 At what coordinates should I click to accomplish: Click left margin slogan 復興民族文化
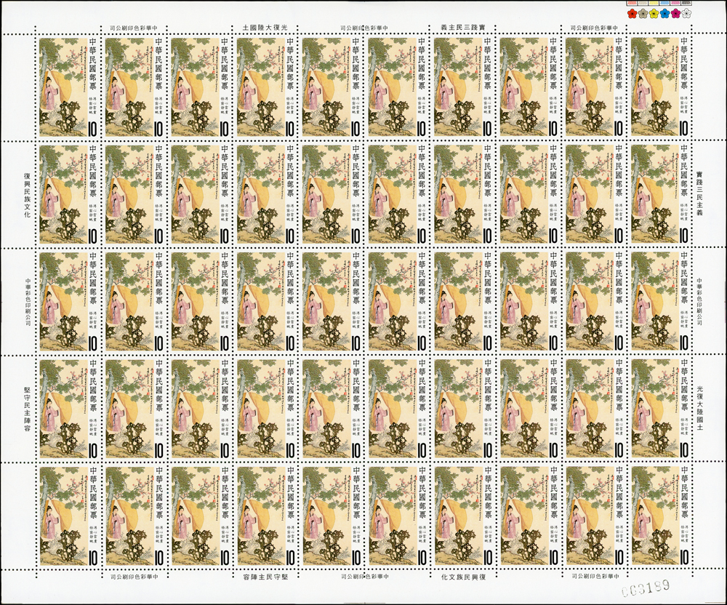(x=27, y=195)
